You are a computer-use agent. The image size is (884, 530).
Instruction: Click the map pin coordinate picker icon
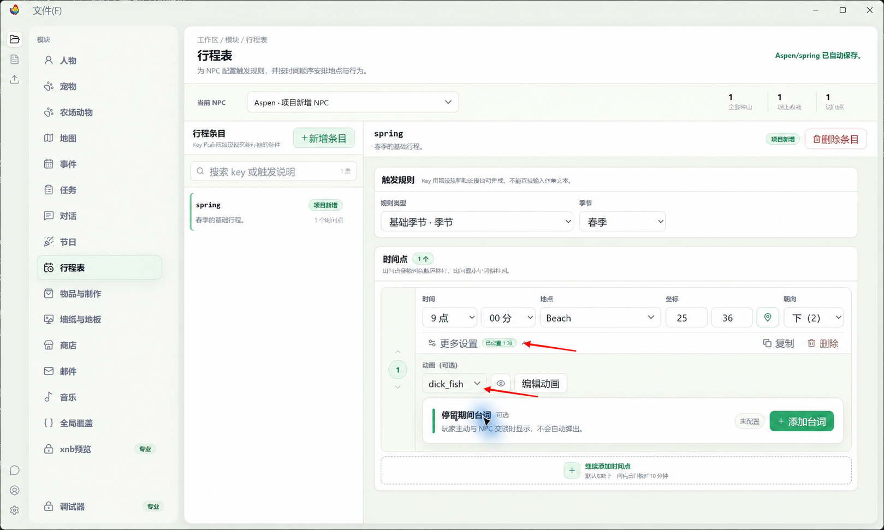(x=767, y=318)
